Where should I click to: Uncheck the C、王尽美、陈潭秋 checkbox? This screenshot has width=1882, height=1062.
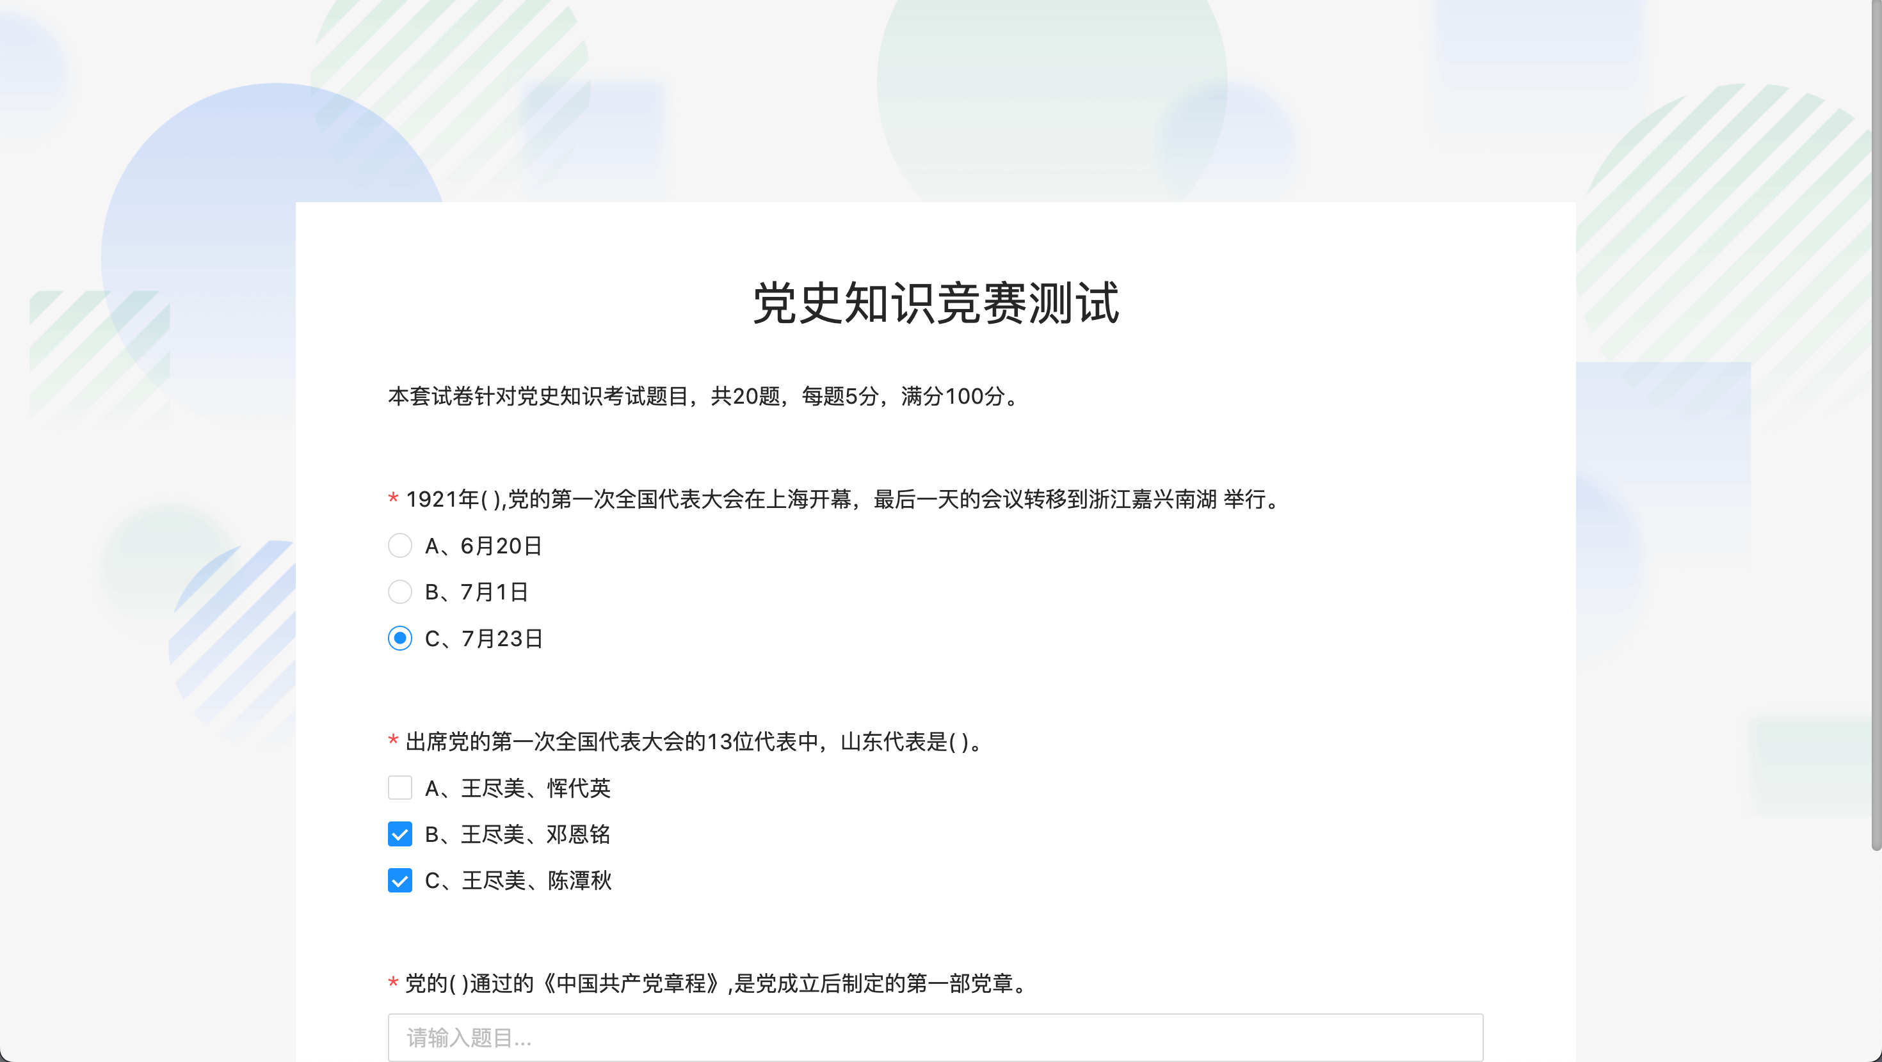click(x=399, y=880)
